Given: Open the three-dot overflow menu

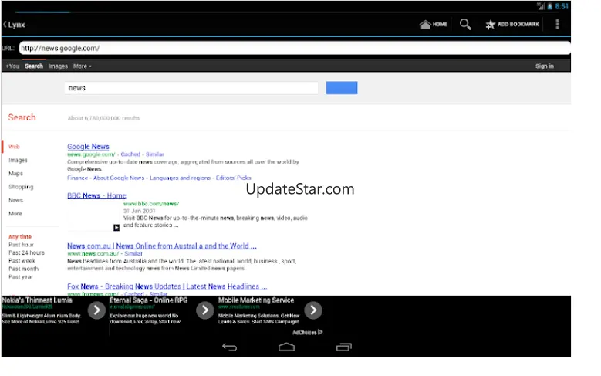Looking at the screenshot, I should click(x=557, y=24).
